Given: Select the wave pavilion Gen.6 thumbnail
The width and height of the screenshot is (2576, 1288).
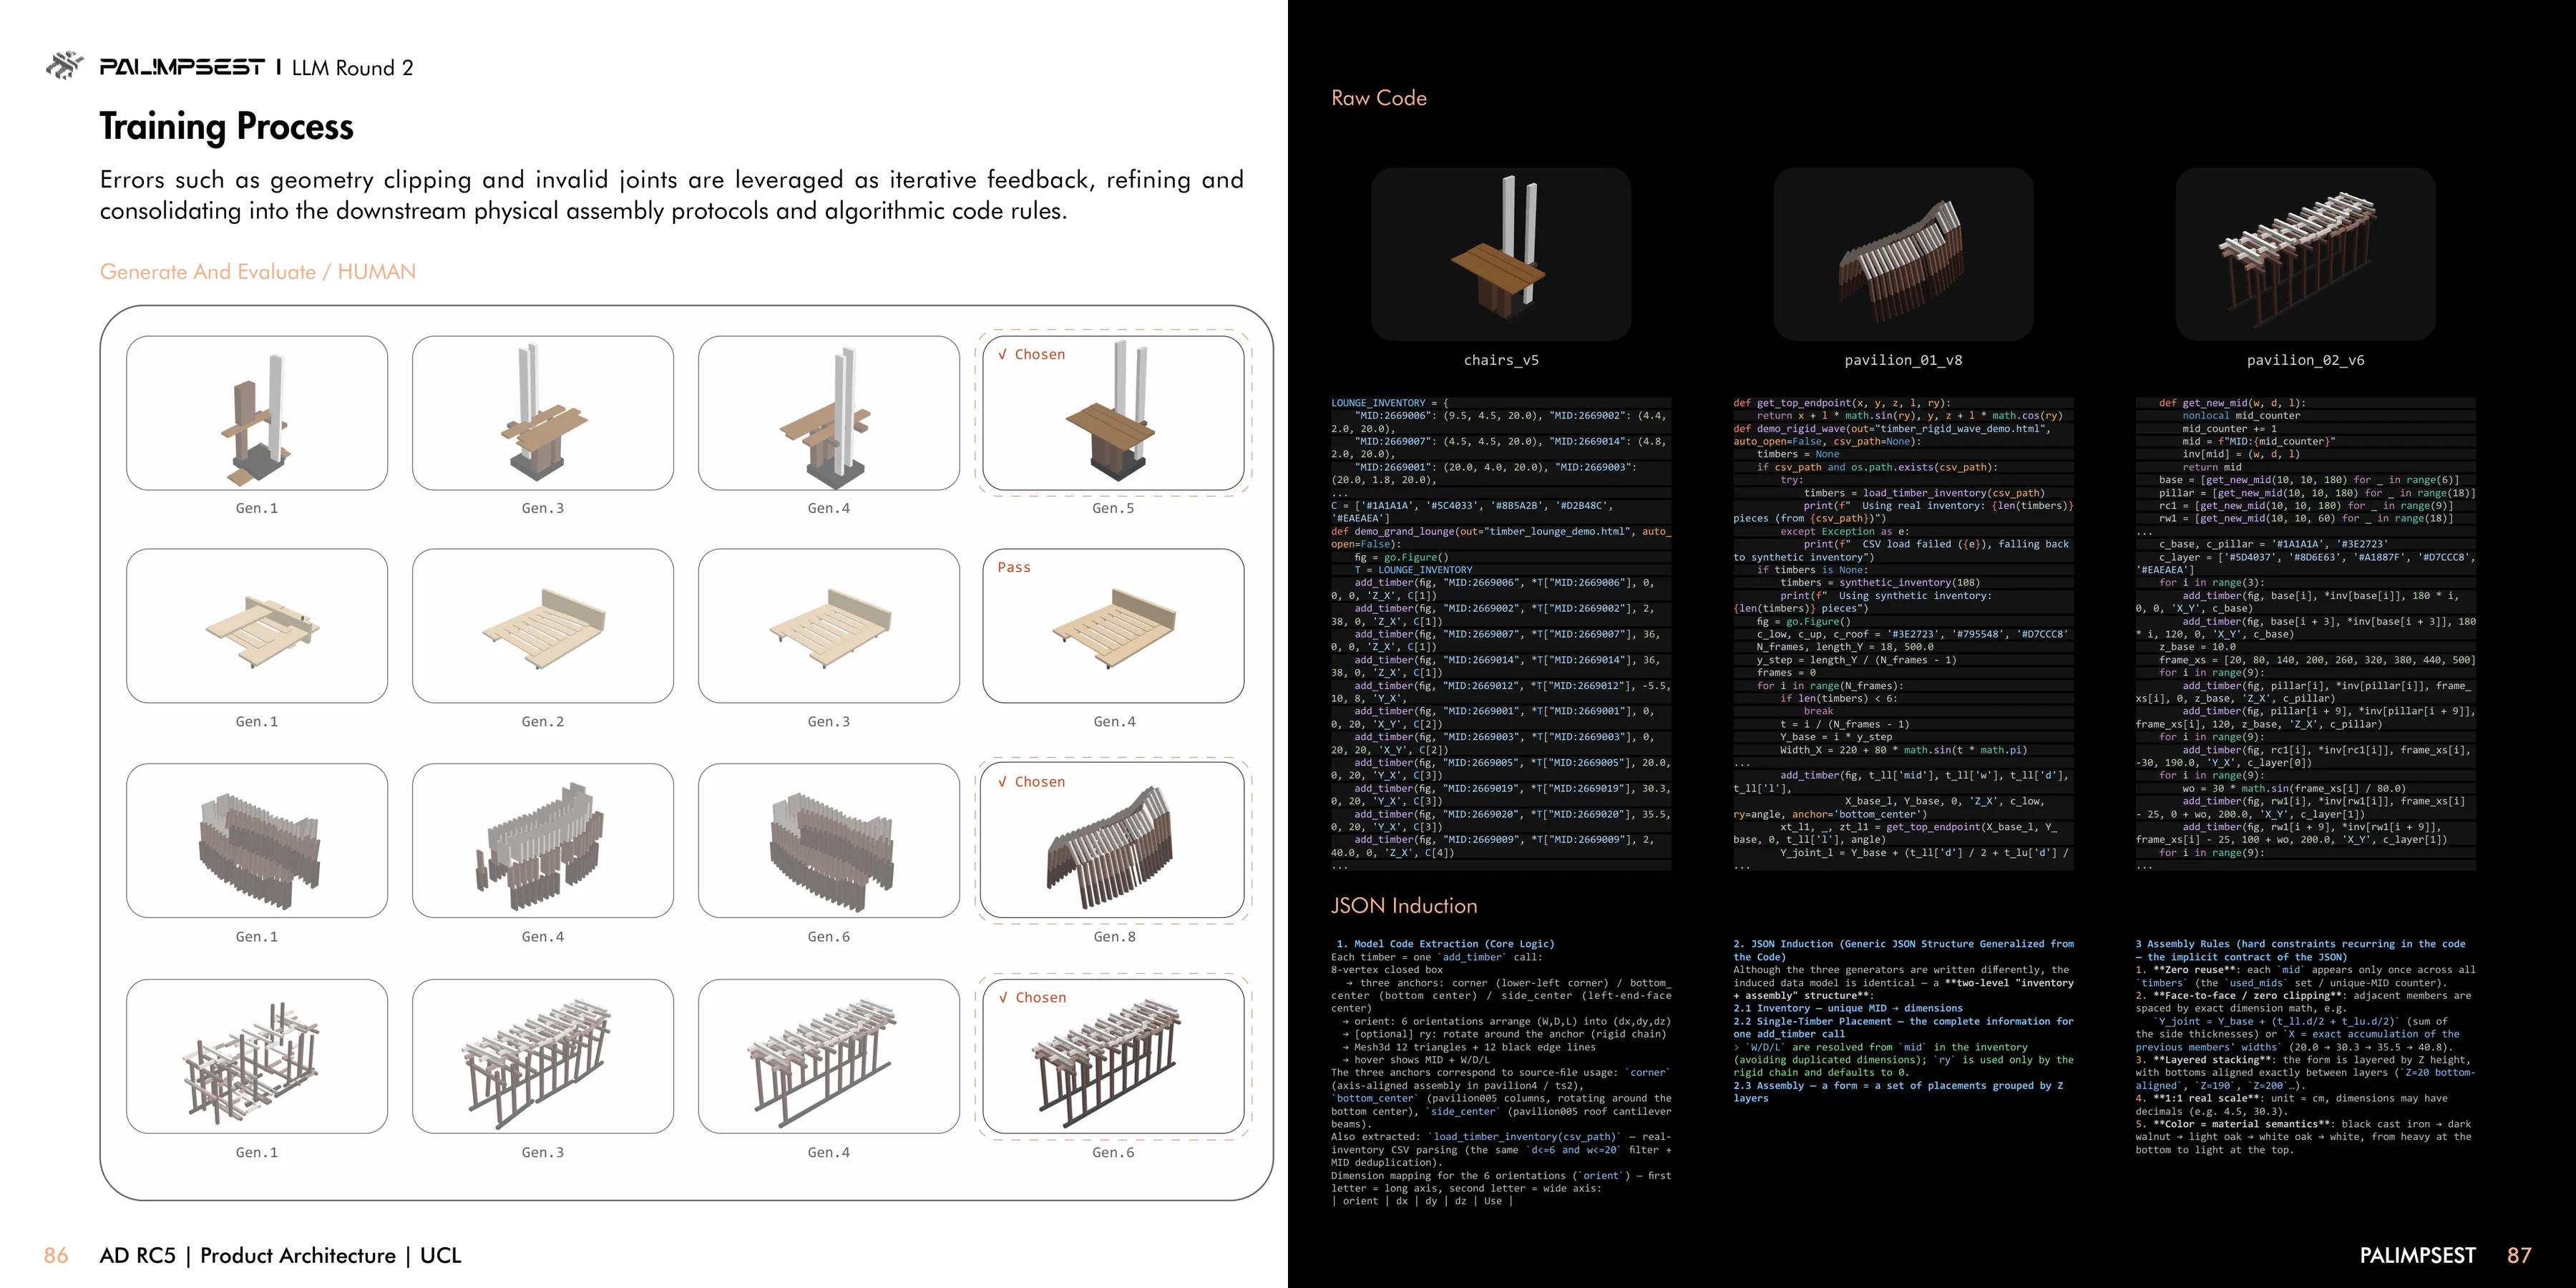Looking at the screenshot, I should [x=829, y=841].
